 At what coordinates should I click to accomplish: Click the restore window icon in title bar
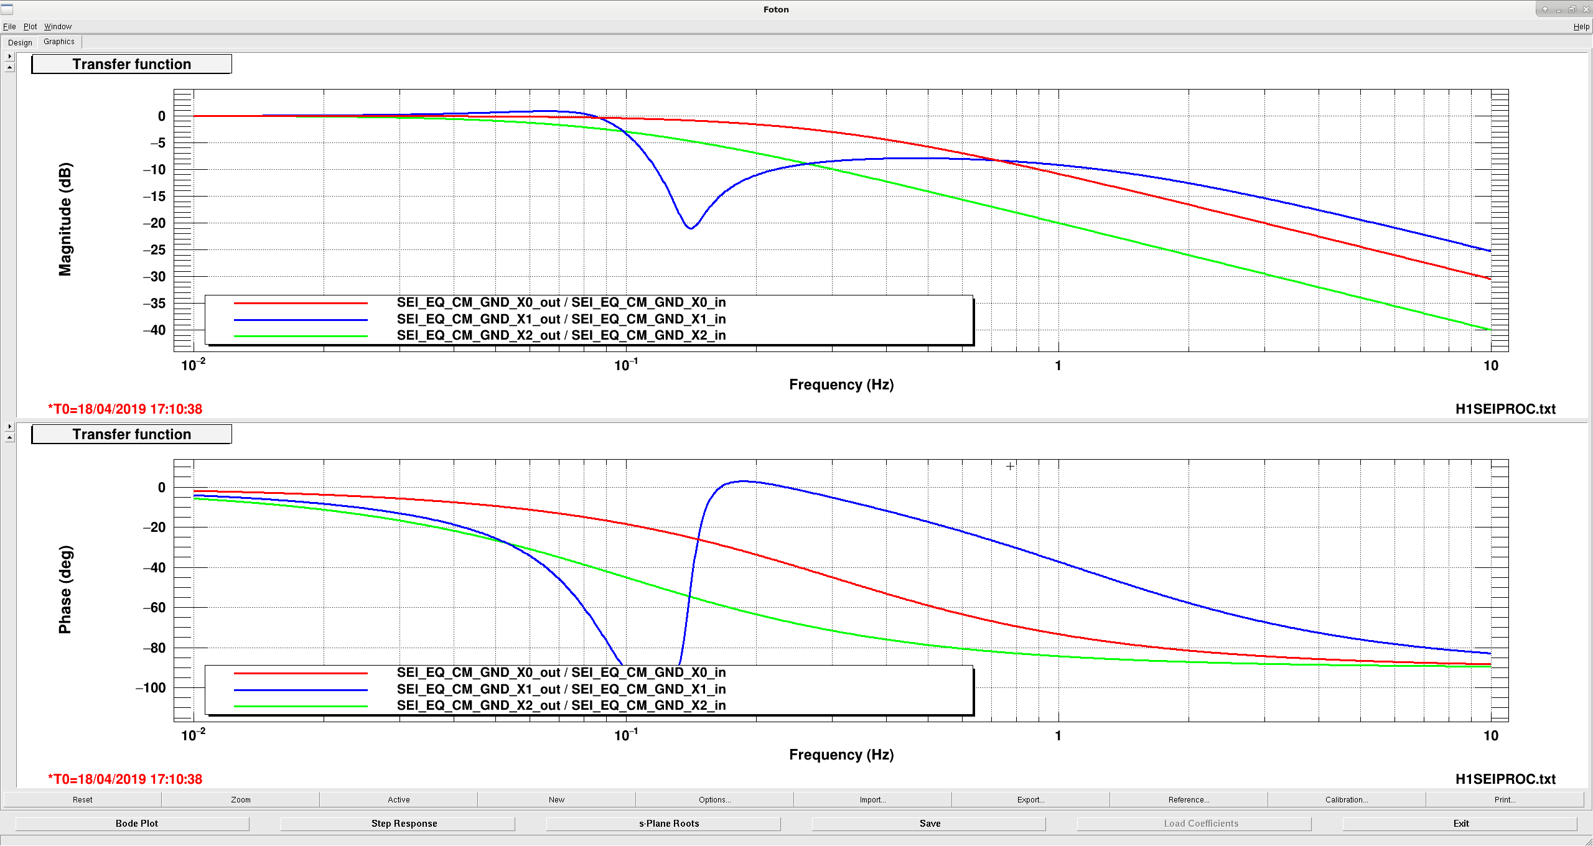pos(1572,9)
